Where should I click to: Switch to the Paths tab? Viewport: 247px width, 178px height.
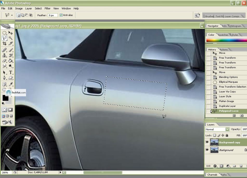coord(224,175)
